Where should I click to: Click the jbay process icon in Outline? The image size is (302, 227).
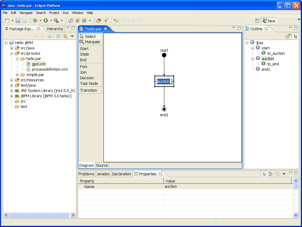(x=252, y=42)
